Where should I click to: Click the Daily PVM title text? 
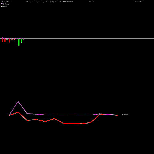pyautogui.click(x=6, y=2)
